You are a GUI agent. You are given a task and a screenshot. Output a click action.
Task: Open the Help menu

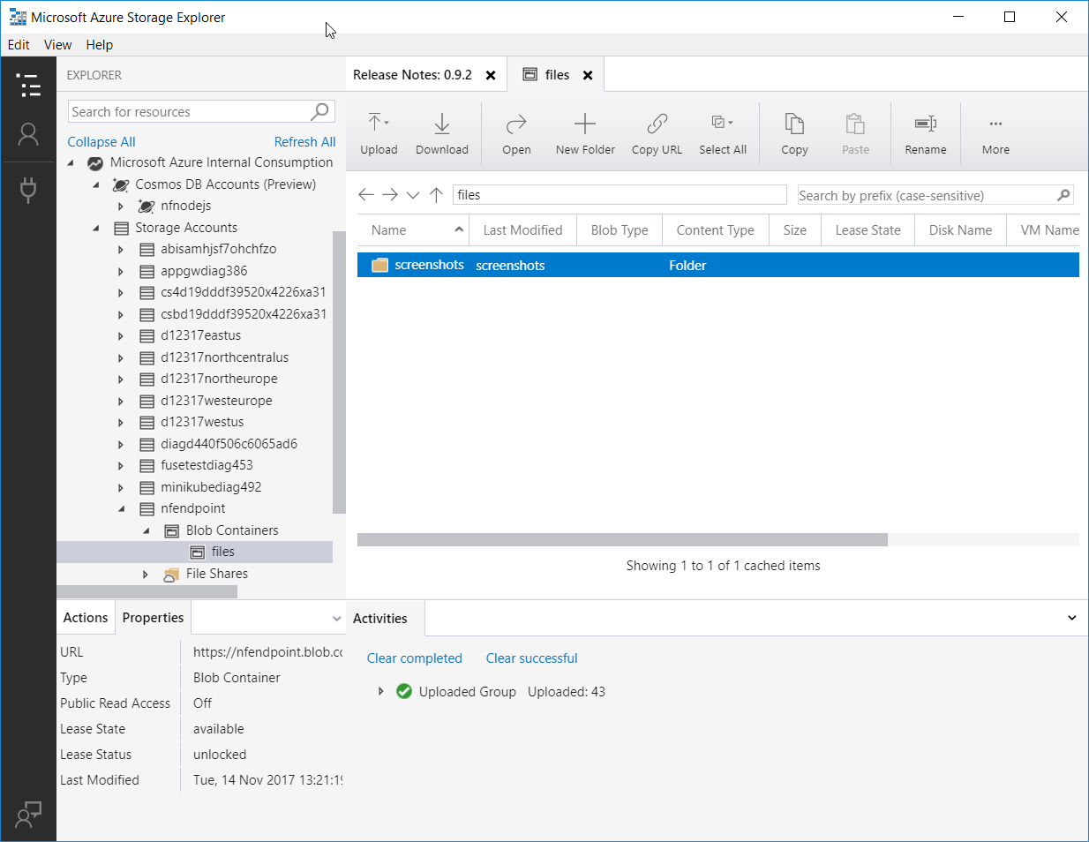tap(100, 45)
